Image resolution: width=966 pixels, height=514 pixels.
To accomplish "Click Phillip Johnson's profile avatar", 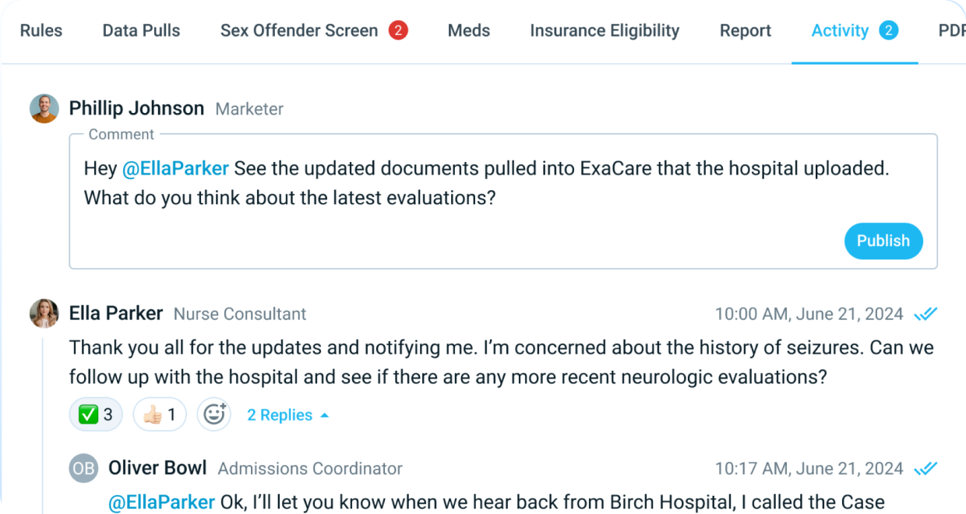I will click(44, 109).
